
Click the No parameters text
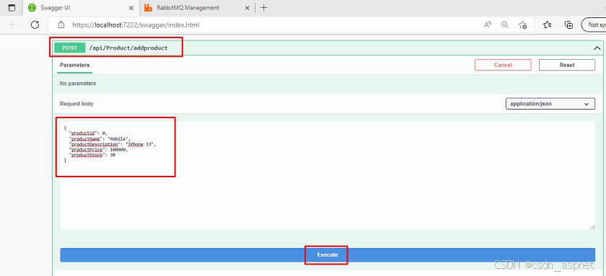pyautogui.click(x=78, y=84)
